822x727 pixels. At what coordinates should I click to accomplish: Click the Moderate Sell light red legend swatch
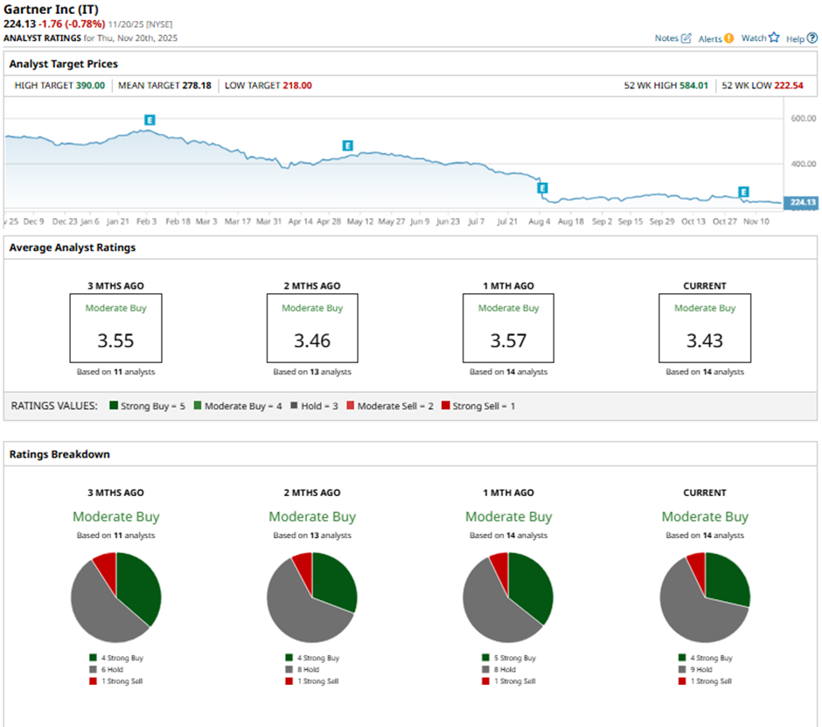pyautogui.click(x=350, y=405)
